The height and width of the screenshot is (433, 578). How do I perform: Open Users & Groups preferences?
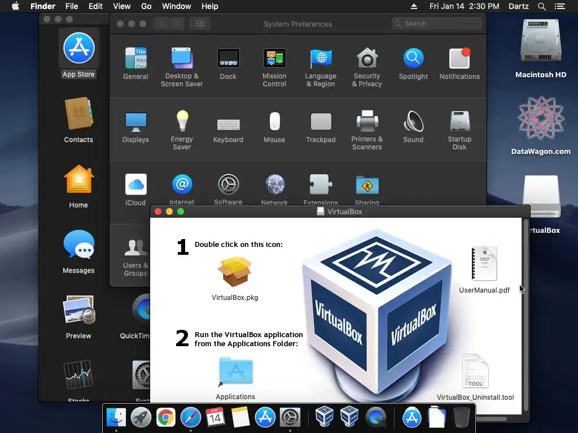click(x=135, y=257)
